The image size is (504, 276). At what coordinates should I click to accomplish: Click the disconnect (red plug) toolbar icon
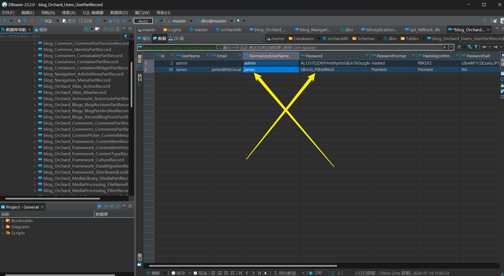pyautogui.click(x=32, y=21)
